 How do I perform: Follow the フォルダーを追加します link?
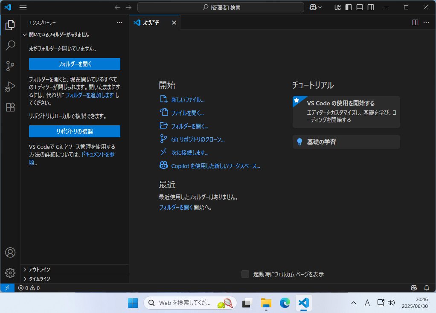point(90,95)
